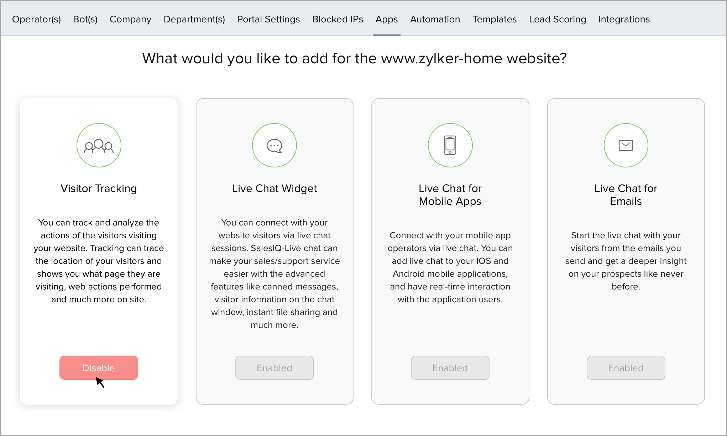Go to the Lead Scoring page
Image resolution: width=727 pixels, height=436 pixels.
point(558,19)
